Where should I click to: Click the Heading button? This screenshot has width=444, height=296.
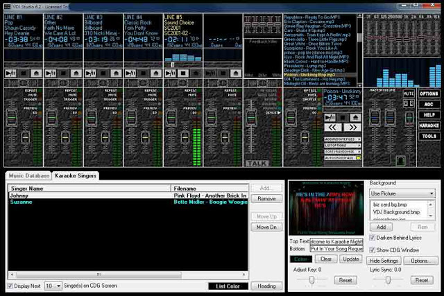[x=266, y=286]
